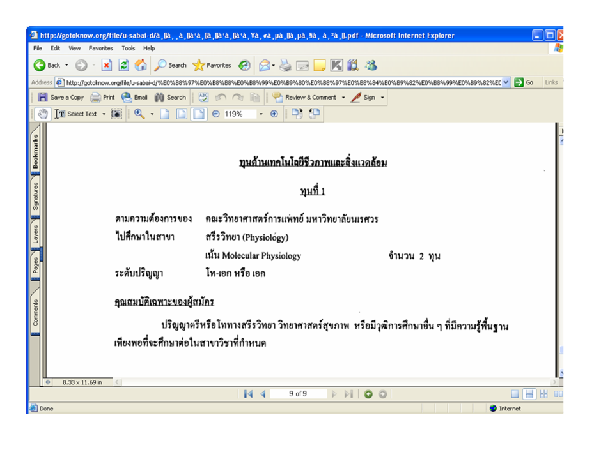601x450 pixels.
Task: Open the Edit menu
Action: point(55,49)
